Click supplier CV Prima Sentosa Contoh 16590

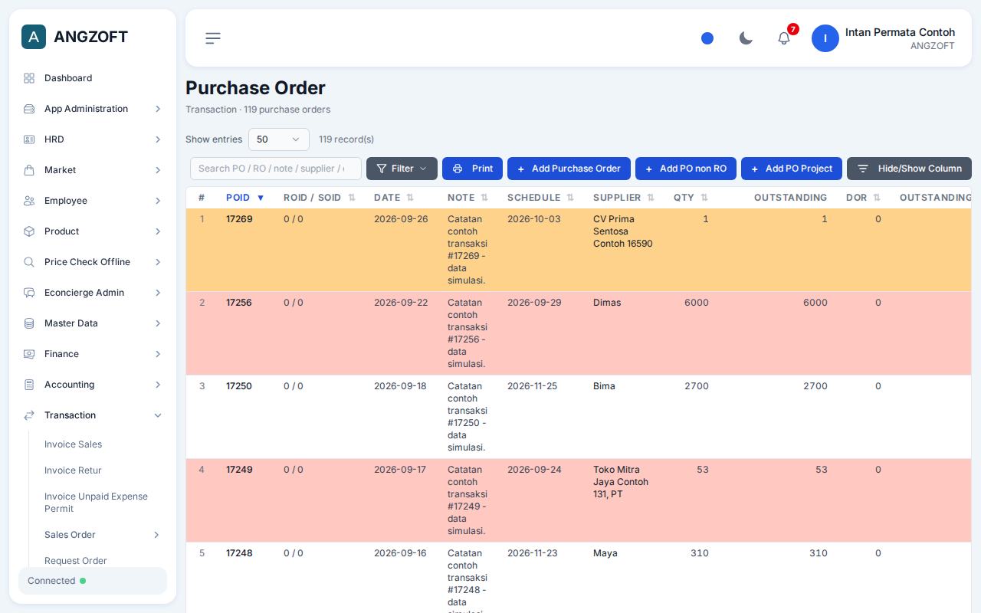[623, 231]
